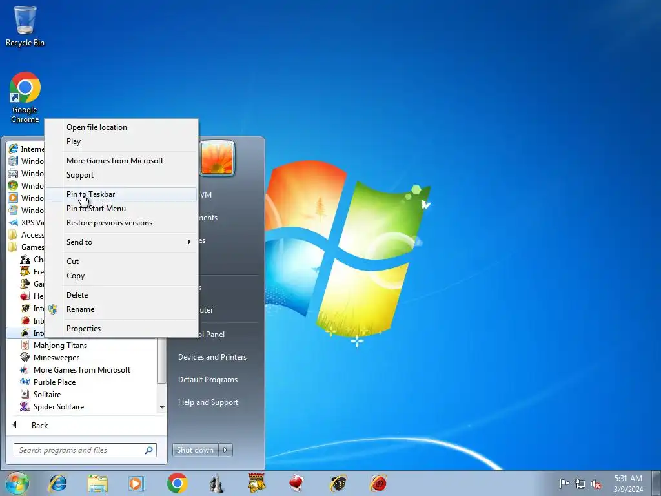Choose Pin to Start Menu

121,209
